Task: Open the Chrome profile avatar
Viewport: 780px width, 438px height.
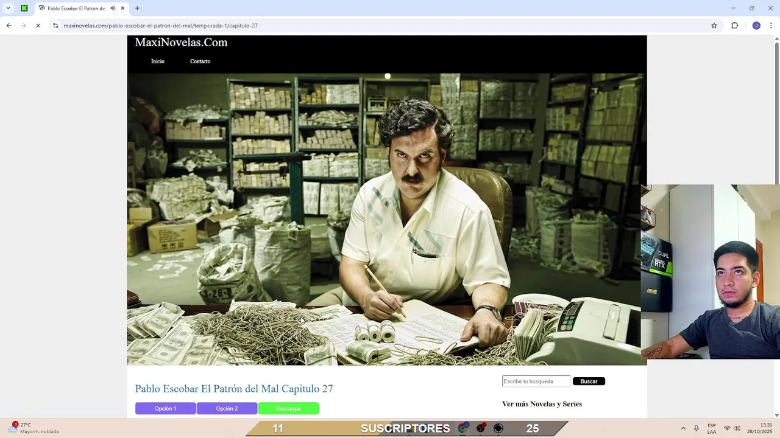Action: pyautogui.click(x=756, y=26)
